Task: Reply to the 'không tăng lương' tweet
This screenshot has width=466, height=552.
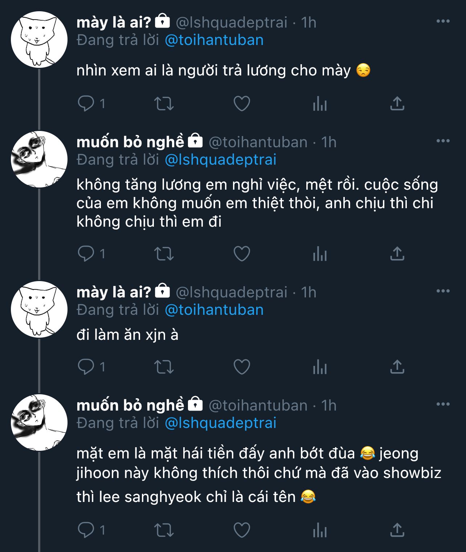Action: click(x=86, y=254)
